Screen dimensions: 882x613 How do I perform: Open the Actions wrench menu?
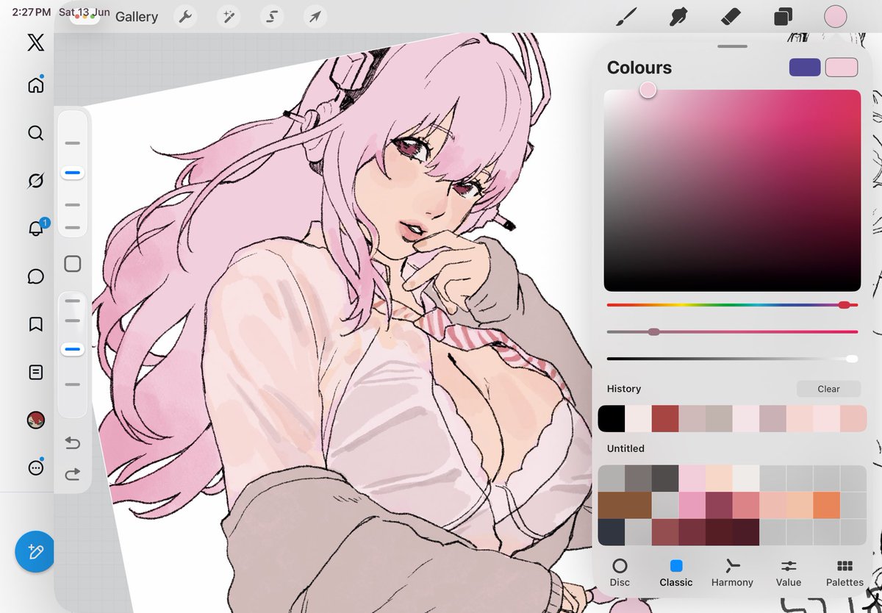pyautogui.click(x=185, y=17)
